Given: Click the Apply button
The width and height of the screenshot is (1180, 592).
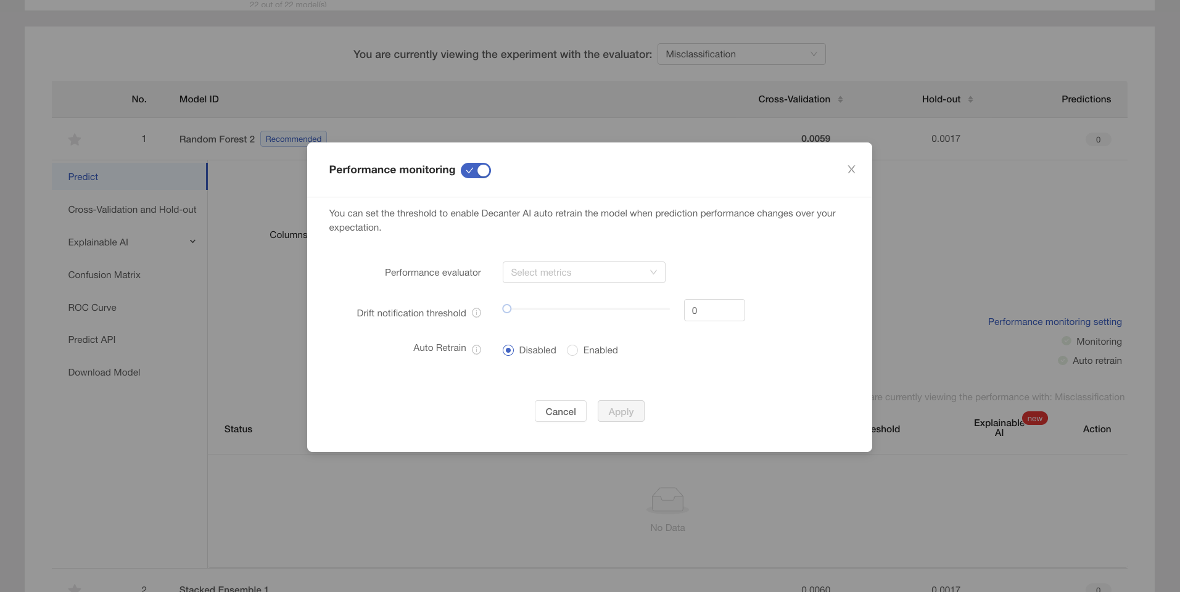Looking at the screenshot, I should [621, 411].
